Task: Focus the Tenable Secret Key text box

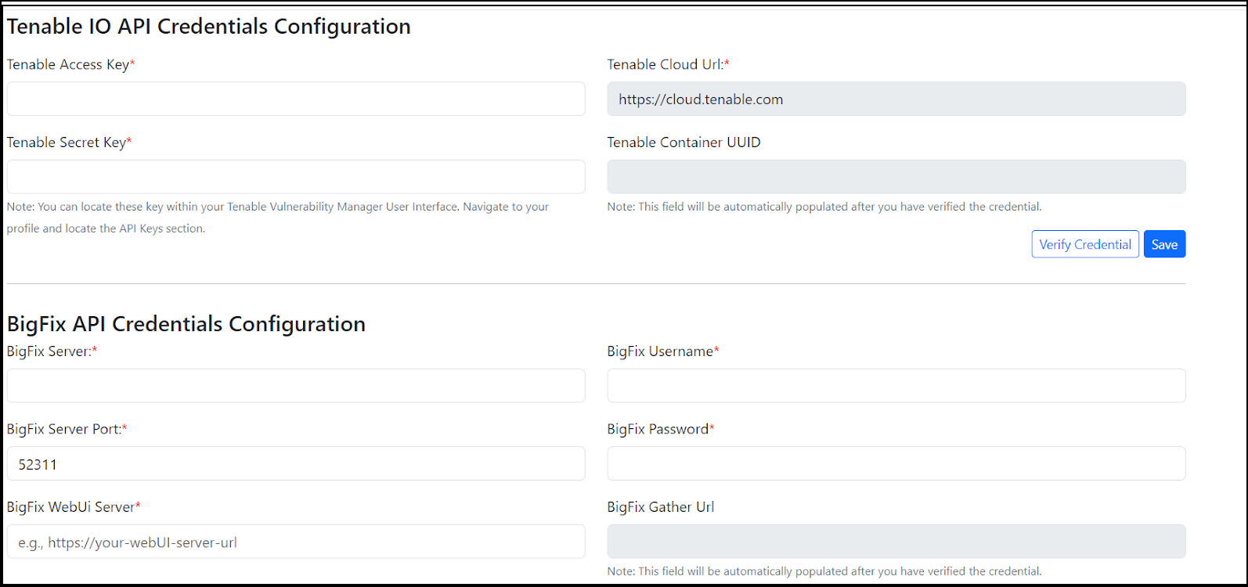Action: point(296,177)
